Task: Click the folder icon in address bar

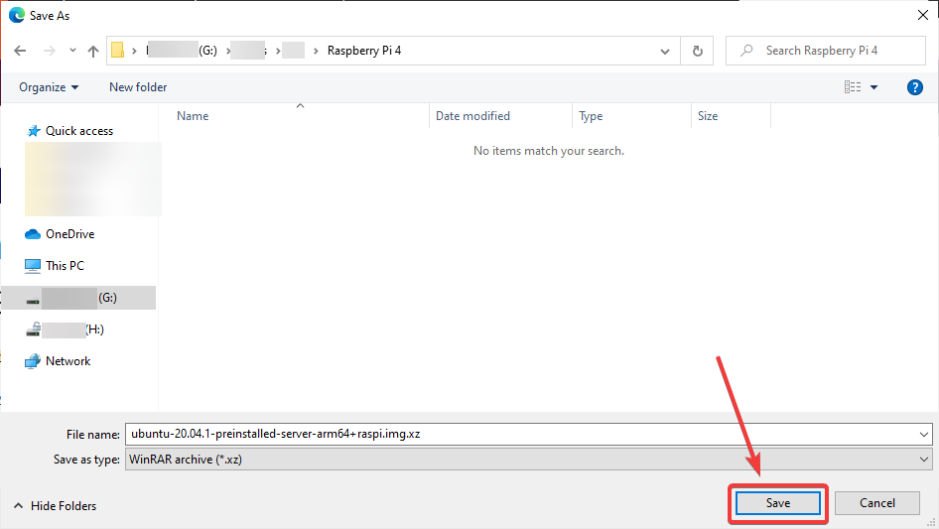Action: click(118, 51)
